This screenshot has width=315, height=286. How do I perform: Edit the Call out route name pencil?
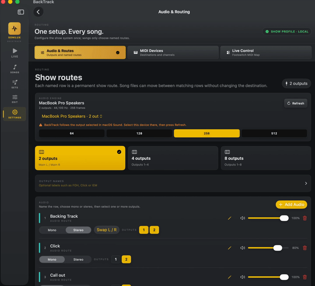(229, 277)
